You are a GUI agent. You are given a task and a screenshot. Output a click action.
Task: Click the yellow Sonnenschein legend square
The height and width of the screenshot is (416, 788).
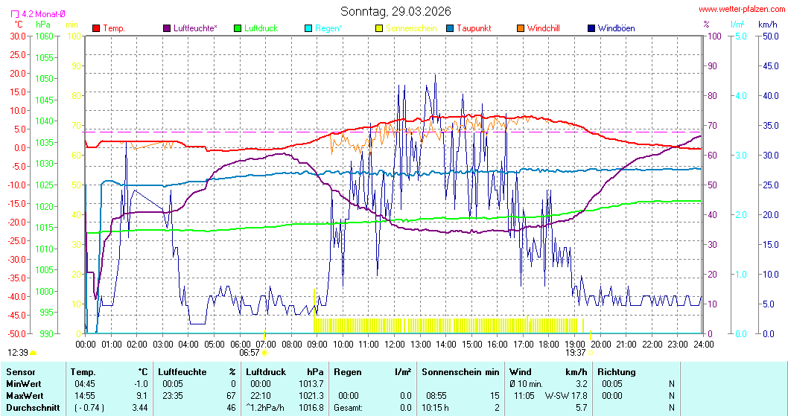(379, 28)
